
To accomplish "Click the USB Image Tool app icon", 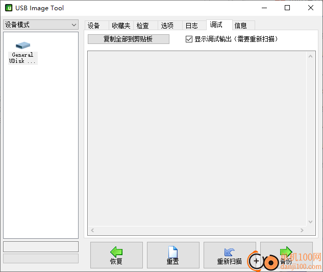I will pos(9,8).
